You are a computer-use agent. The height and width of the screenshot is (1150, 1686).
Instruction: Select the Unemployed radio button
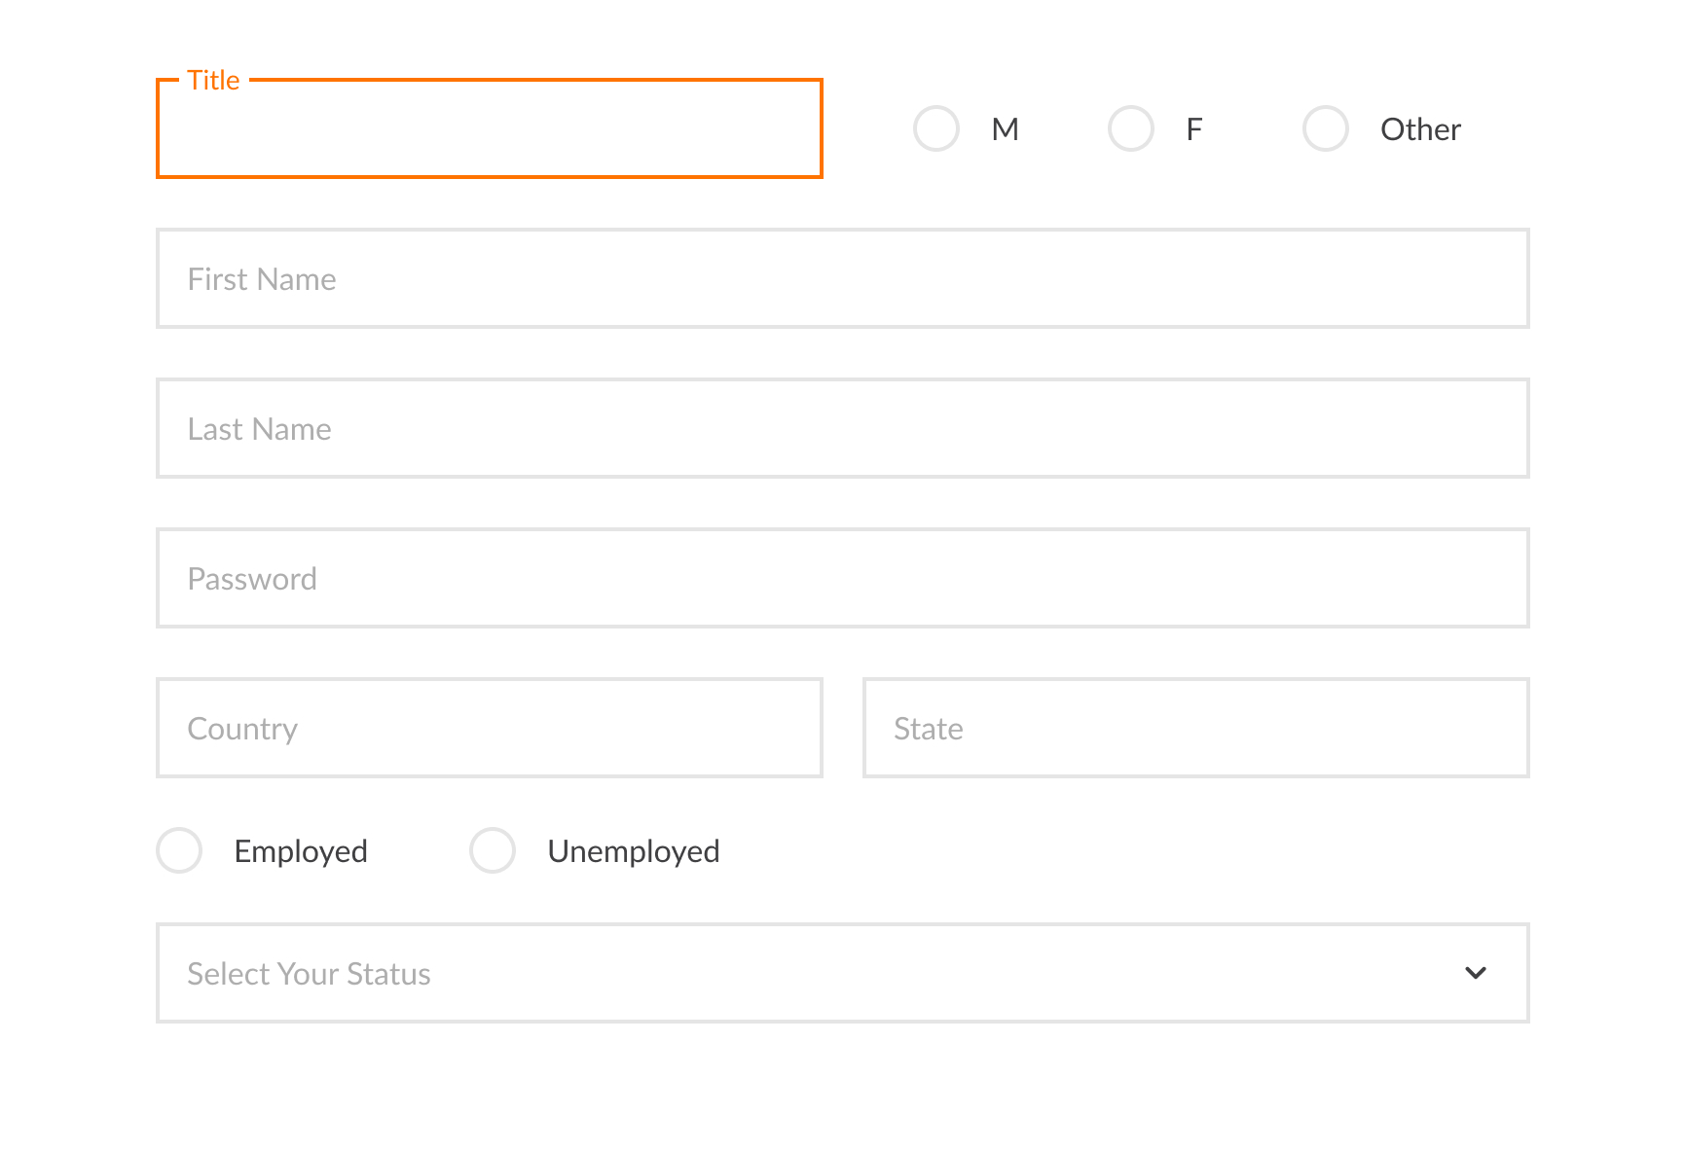pos(493,850)
